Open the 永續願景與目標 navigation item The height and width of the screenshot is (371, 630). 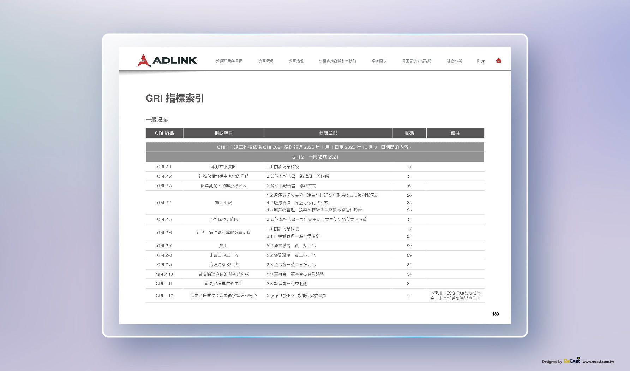[x=229, y=61]
